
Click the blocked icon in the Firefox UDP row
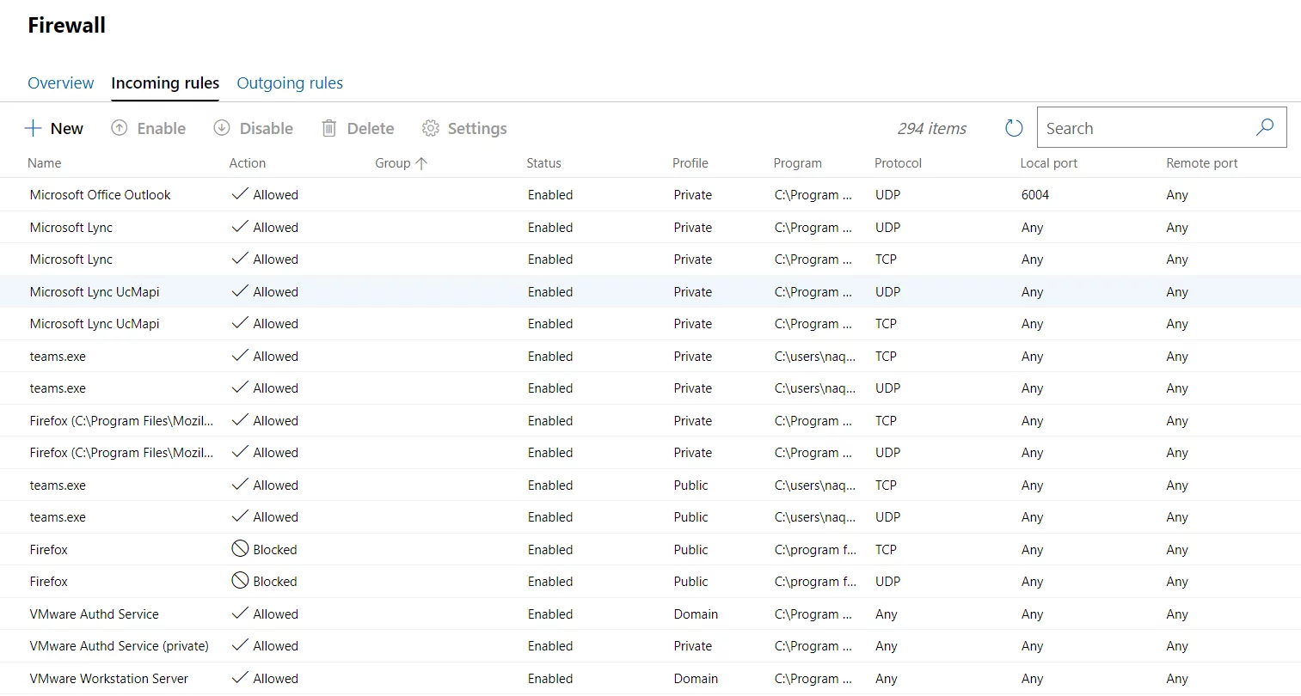click(240, 581)
